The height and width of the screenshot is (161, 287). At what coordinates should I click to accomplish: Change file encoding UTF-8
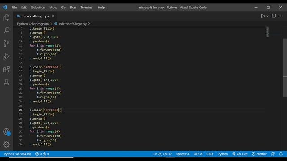[x=198, y=154]
